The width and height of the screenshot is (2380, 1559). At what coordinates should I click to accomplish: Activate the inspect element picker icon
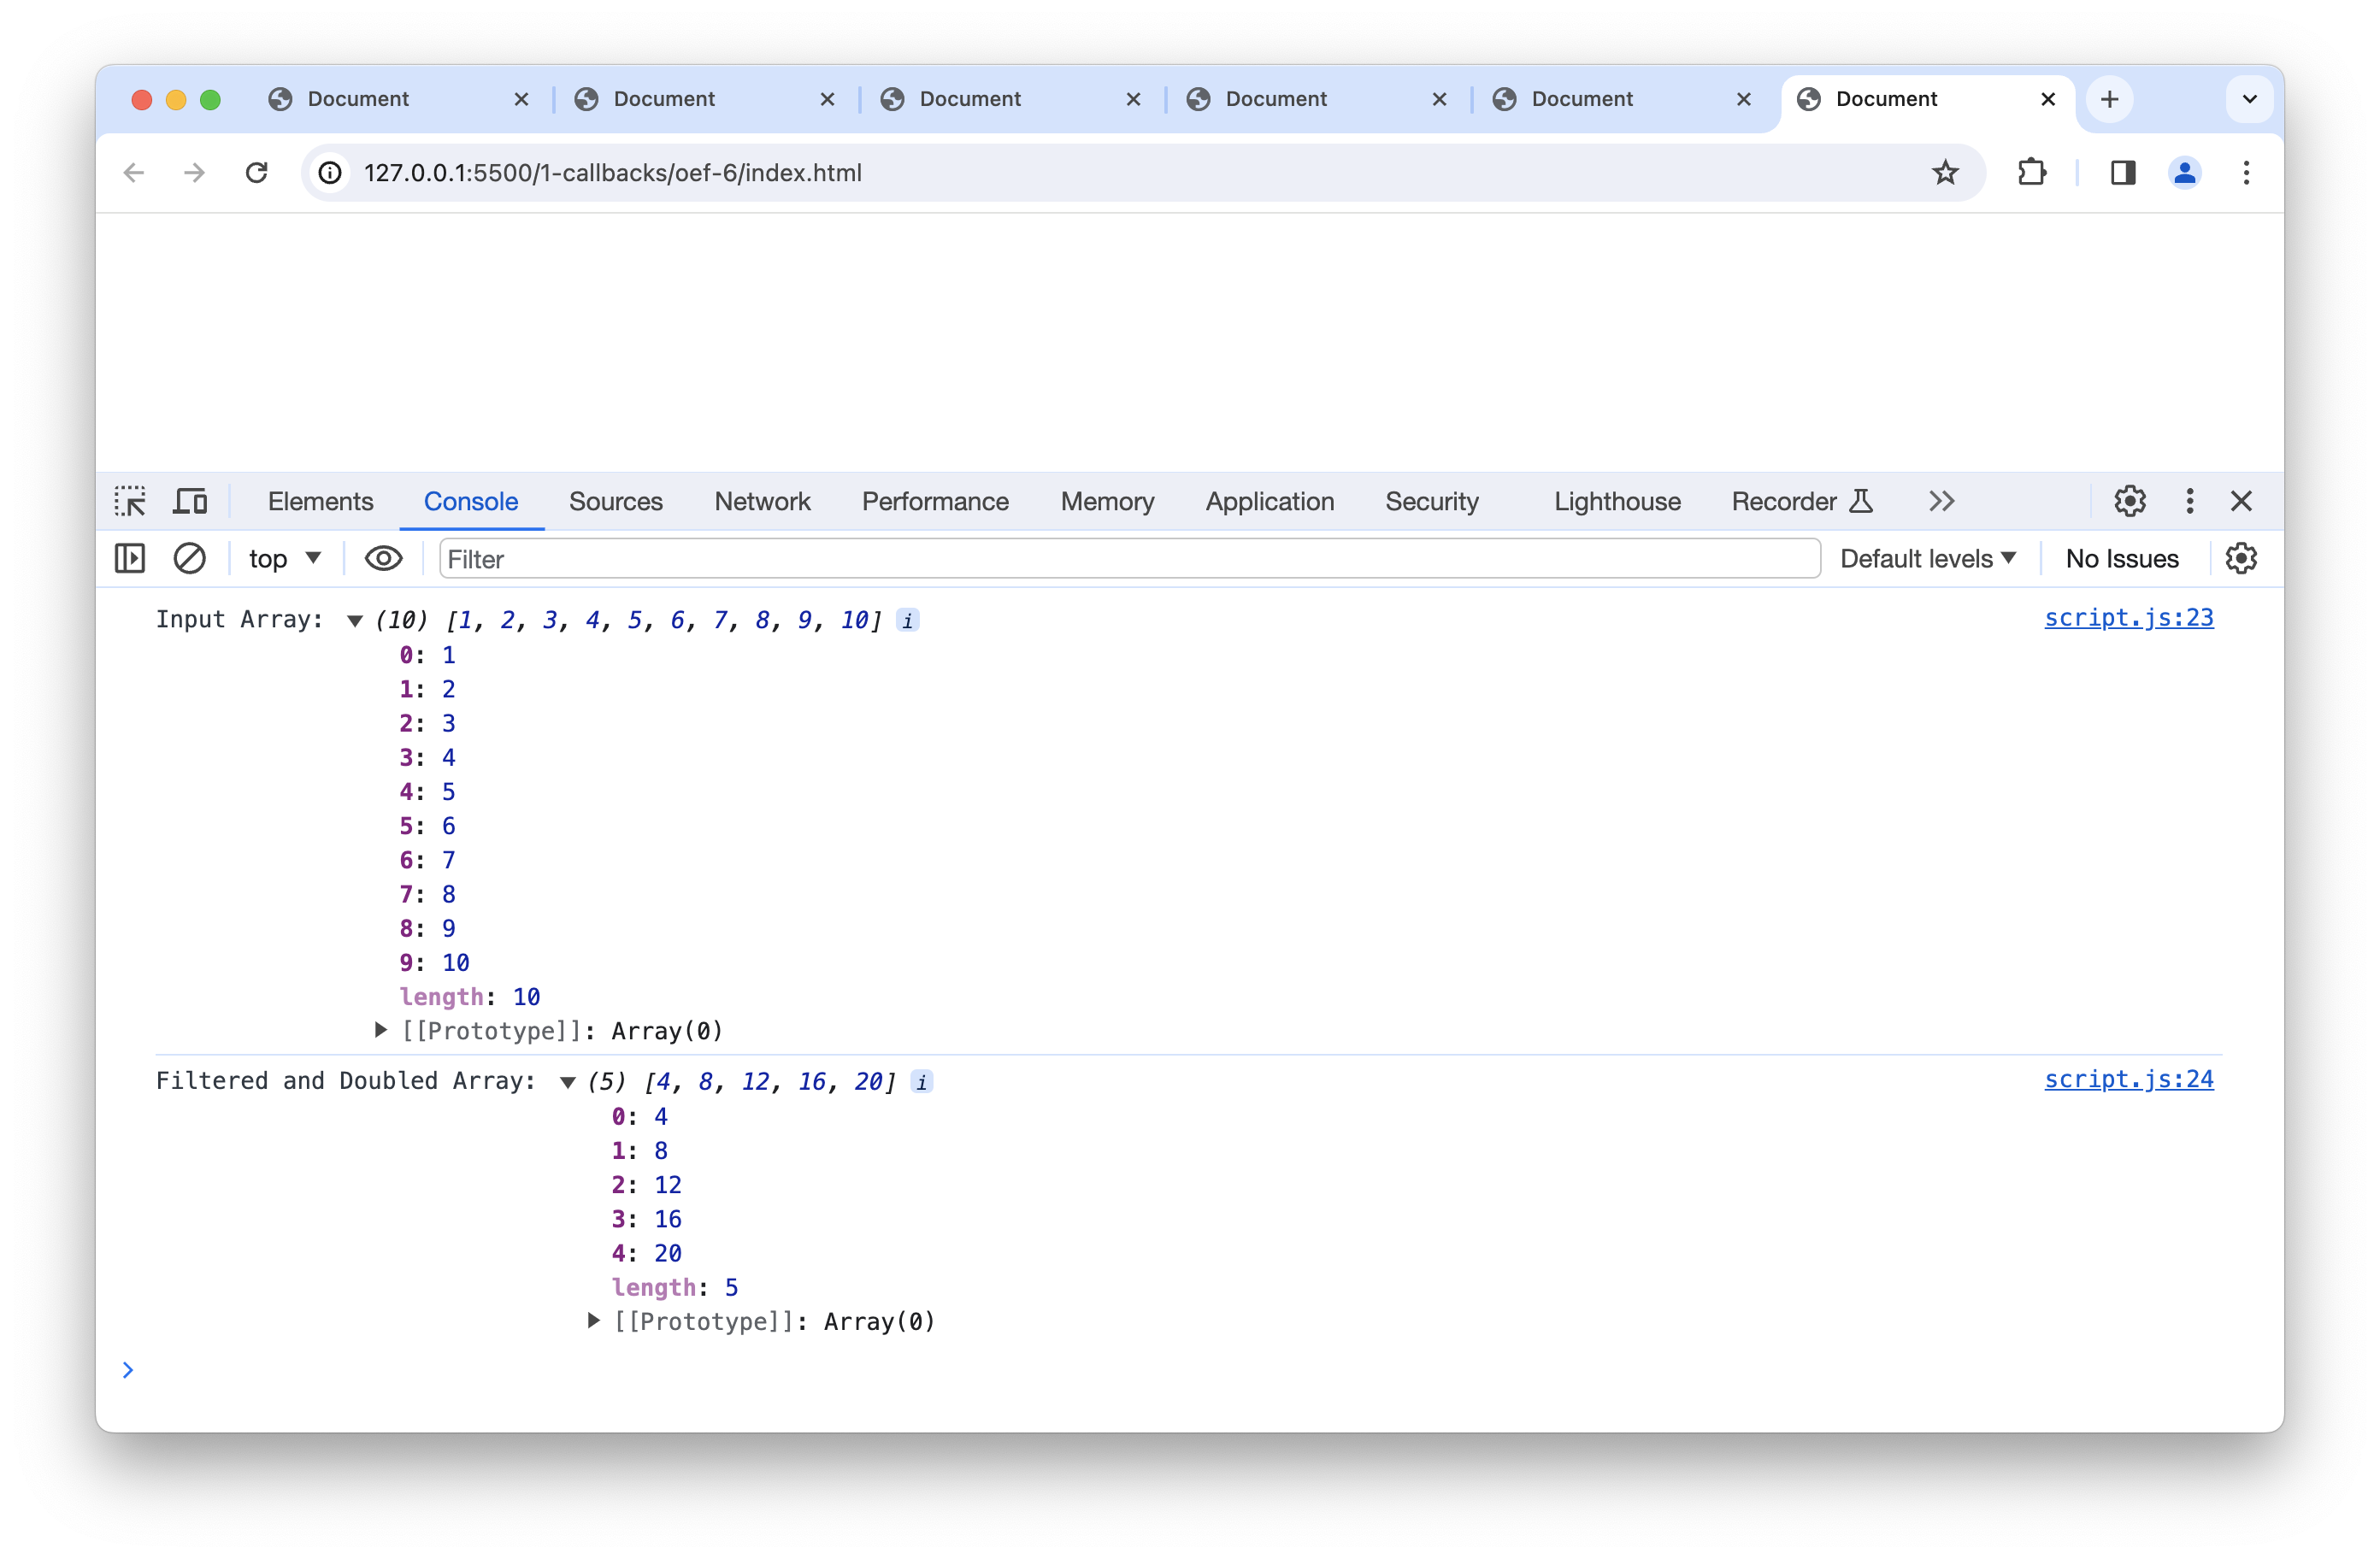(130, 501)
